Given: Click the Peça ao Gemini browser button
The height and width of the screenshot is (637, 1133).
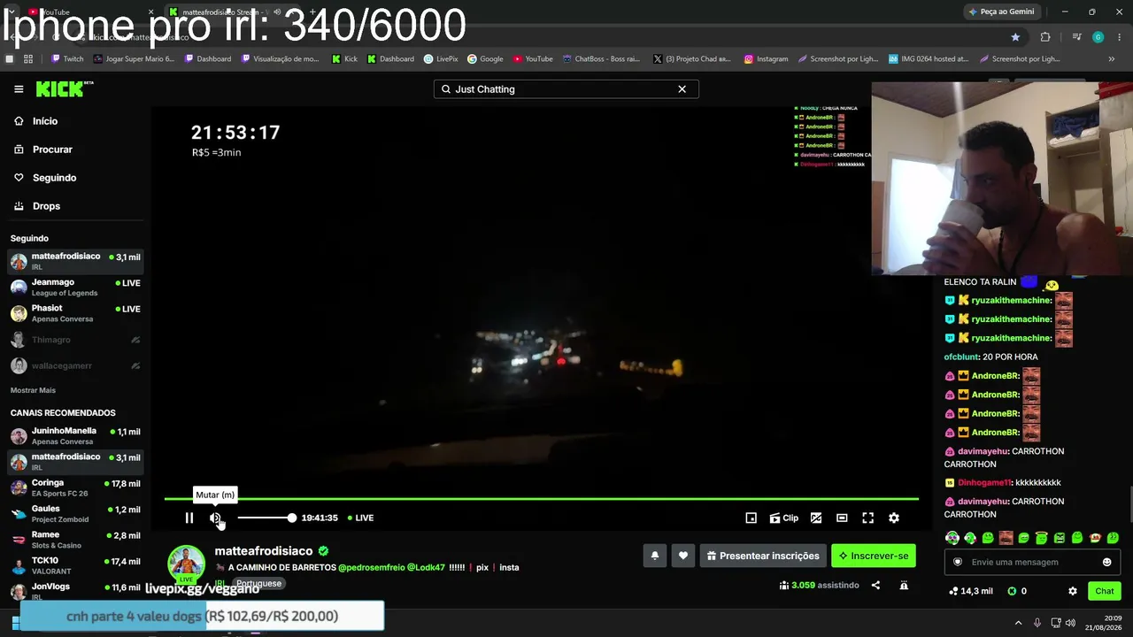Looking at the screenshot, I should (1002, 12).
